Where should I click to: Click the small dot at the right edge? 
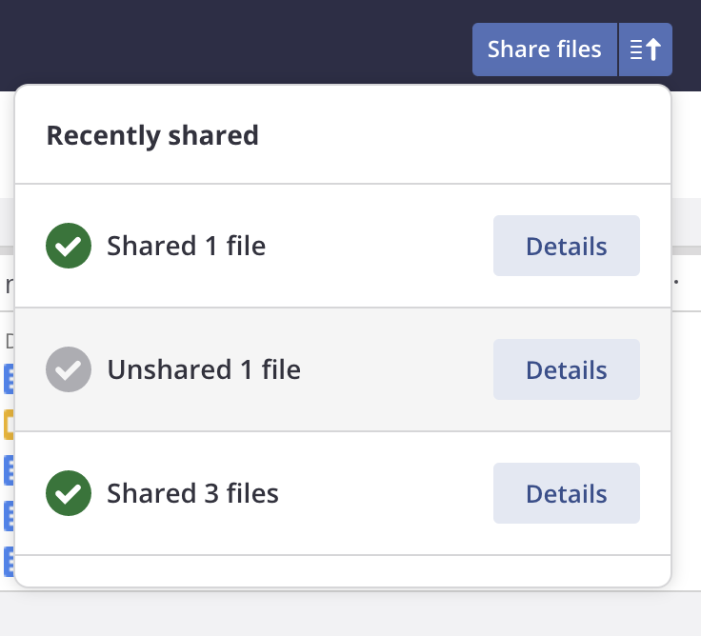tap(676, 282)
